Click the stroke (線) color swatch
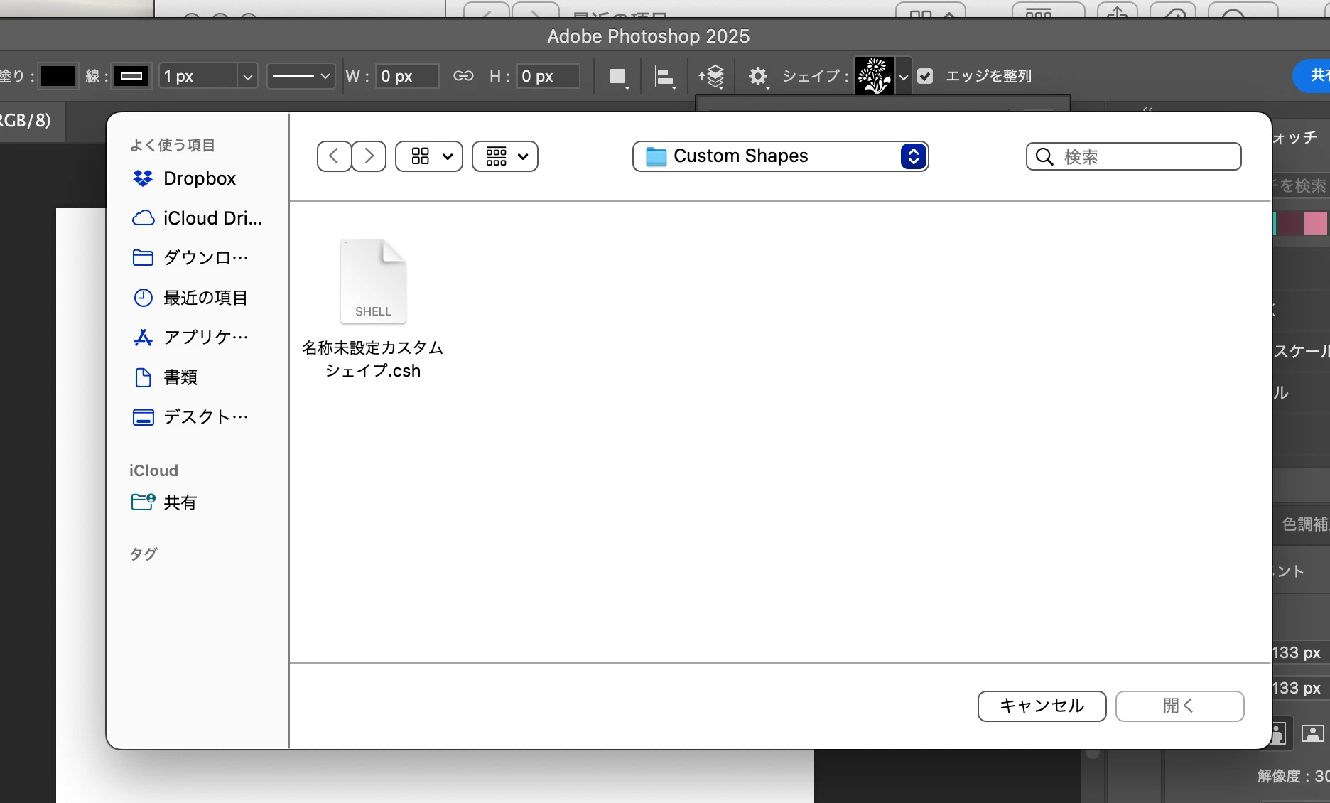 click(132, 76)
